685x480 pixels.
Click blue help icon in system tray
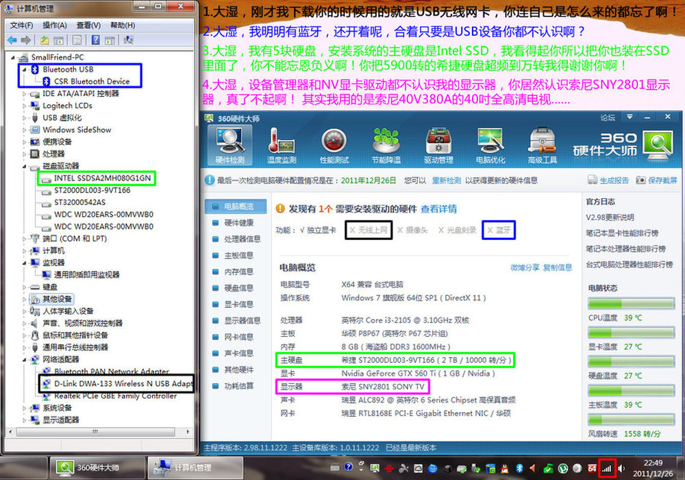click(x=348, y=467)
